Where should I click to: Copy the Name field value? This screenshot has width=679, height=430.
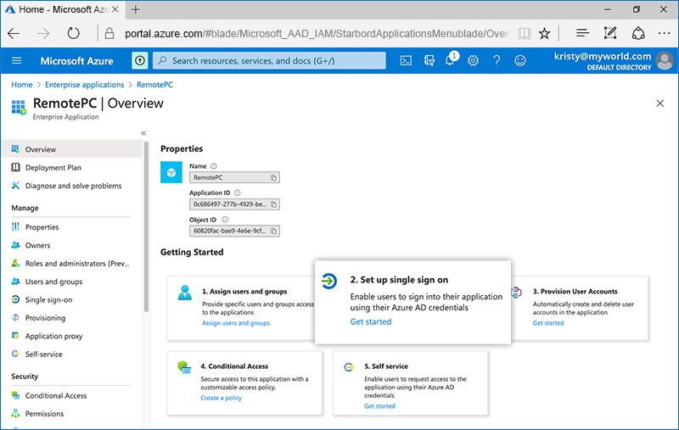(273, 178)
